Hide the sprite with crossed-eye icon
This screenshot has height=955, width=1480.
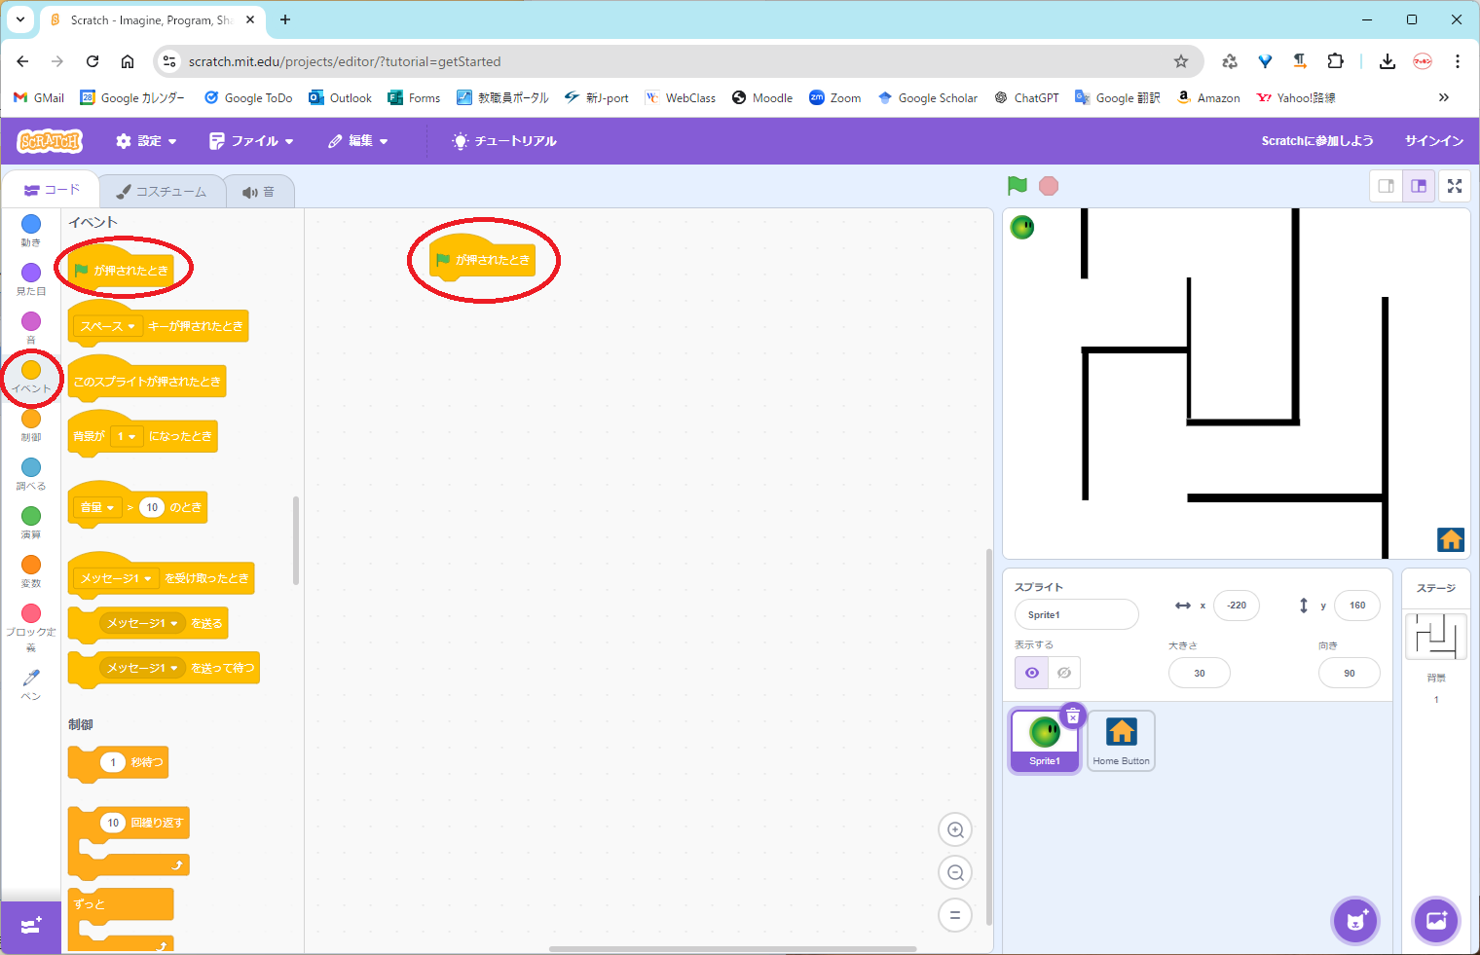1064,673
